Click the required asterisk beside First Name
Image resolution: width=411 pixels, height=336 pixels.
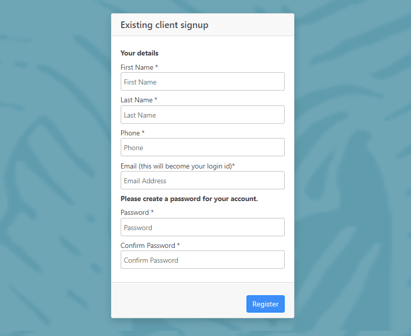click(156, 66)
